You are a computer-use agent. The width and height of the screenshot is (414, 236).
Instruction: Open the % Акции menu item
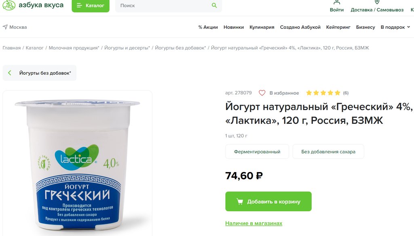(x=208, y=27)
